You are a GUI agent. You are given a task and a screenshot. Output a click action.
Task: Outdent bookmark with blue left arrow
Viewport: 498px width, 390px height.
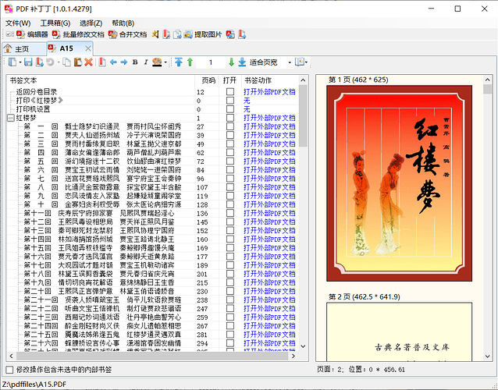click(113, 62)
